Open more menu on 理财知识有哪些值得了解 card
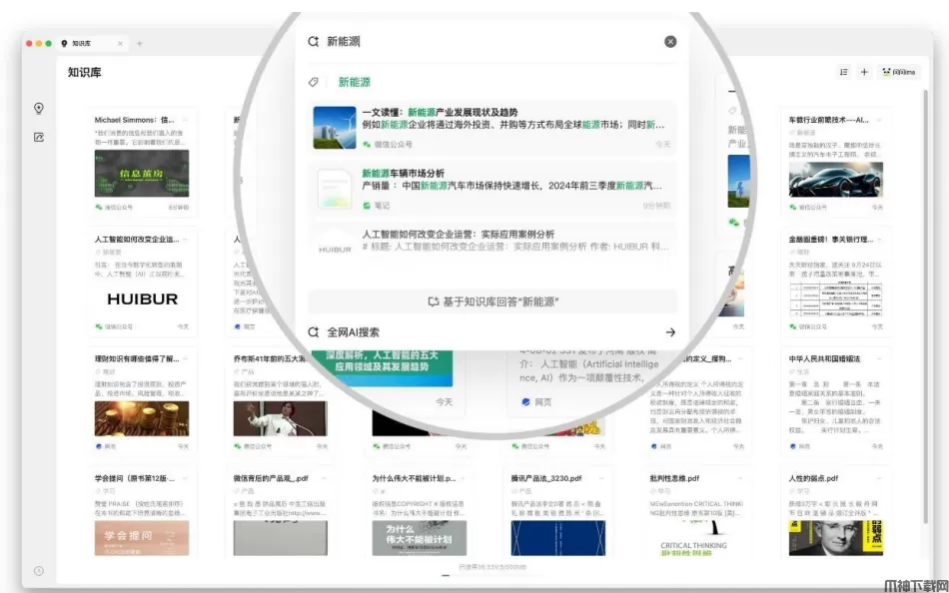949x593 pixels. pyautogui.click(x=185, y=358)
